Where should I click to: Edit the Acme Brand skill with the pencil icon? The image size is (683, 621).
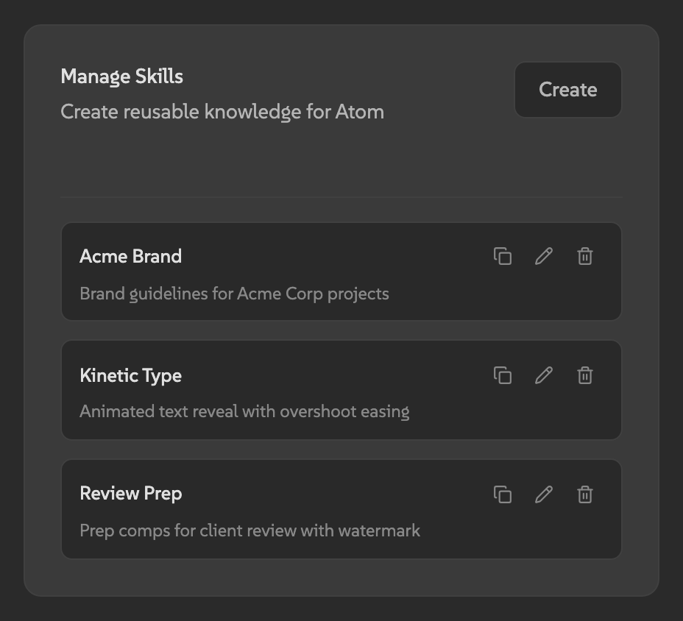point(544,256)
